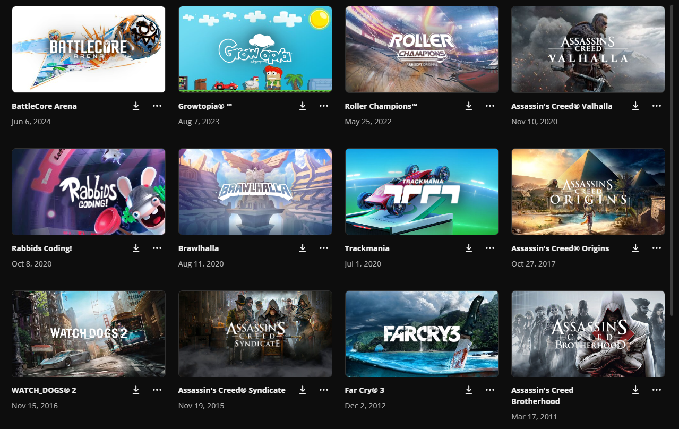Select the Assassin's Creed Brotherhood cover art
Viewport: 679px width, 429px height.
click(588, 334)
